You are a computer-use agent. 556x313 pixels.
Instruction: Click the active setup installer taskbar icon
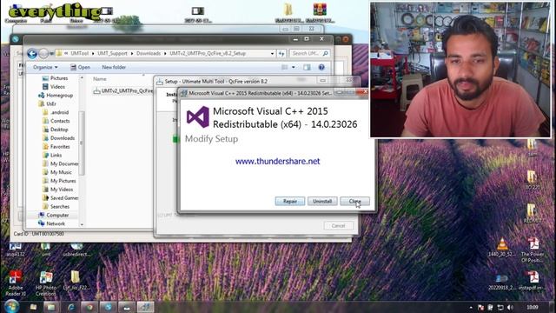coord(145,307)
